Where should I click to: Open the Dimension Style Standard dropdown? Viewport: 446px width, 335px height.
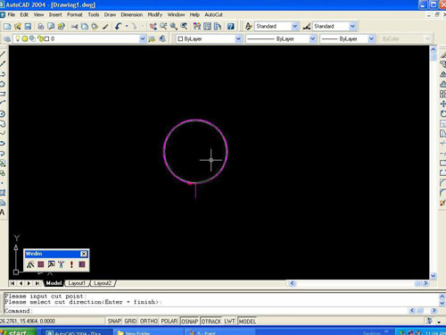click(x=352, y=26)
